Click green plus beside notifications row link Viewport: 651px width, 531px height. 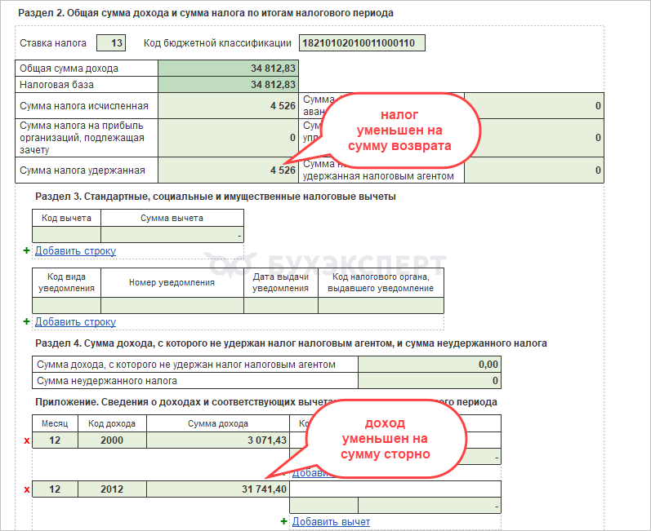[x=27, y=321]
